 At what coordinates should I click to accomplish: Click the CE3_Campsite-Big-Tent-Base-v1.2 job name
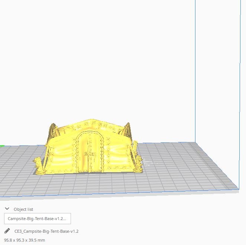(46, 231)
